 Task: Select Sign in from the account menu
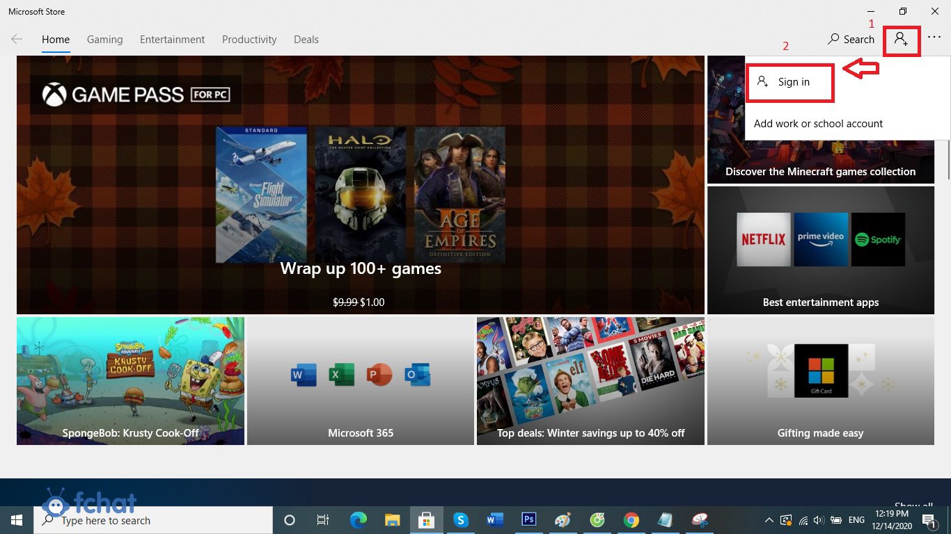[x=789, y=82]
